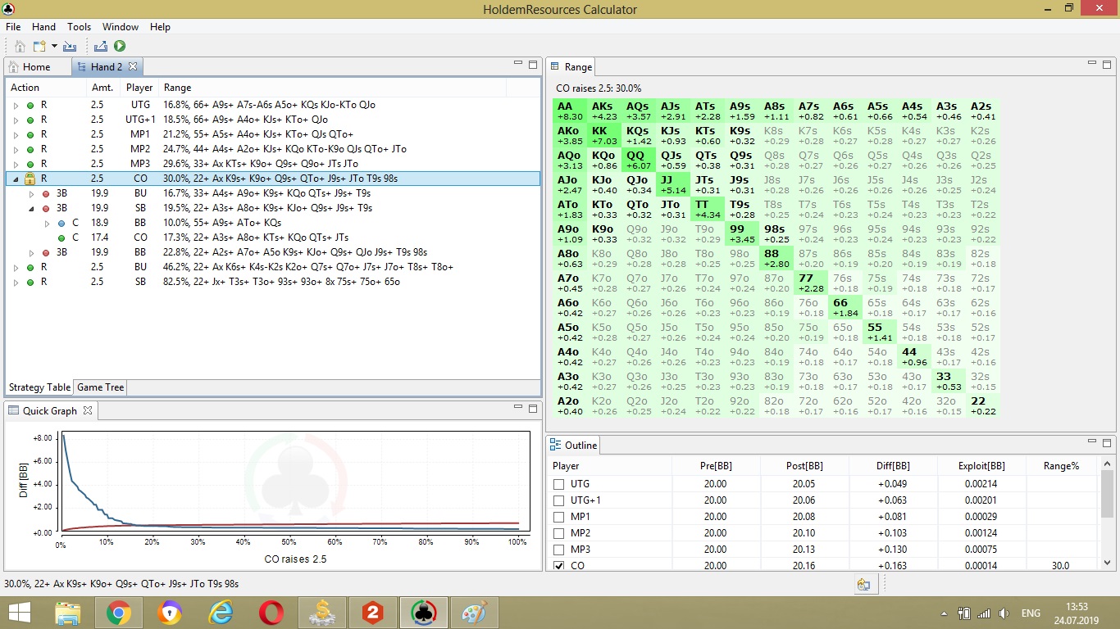
Task: Open File Explorer from the taskbar
Action: pos(67,613)
